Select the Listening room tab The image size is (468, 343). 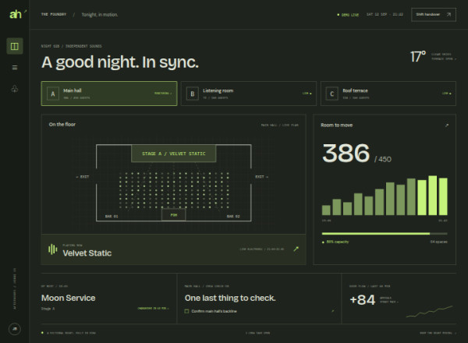pyautogui.click(x=249, y=94)
